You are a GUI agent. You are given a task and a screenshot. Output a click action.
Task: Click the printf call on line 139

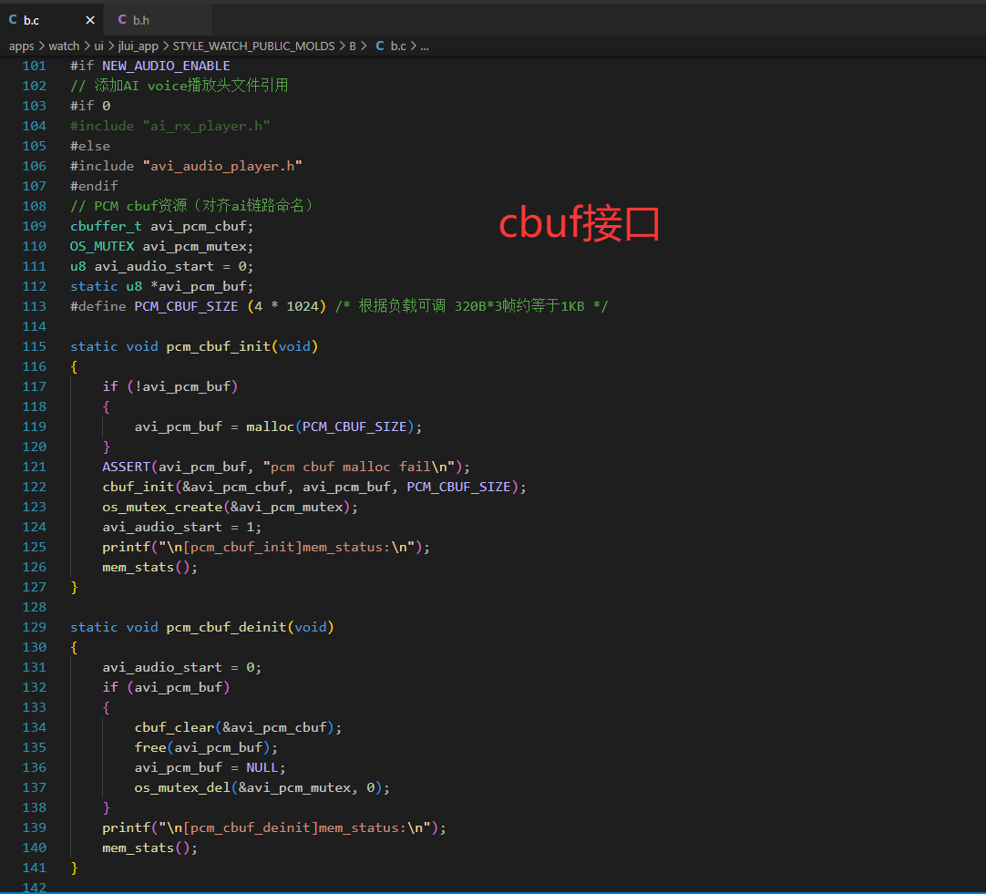pyautogui.click(x=126, y=828)
